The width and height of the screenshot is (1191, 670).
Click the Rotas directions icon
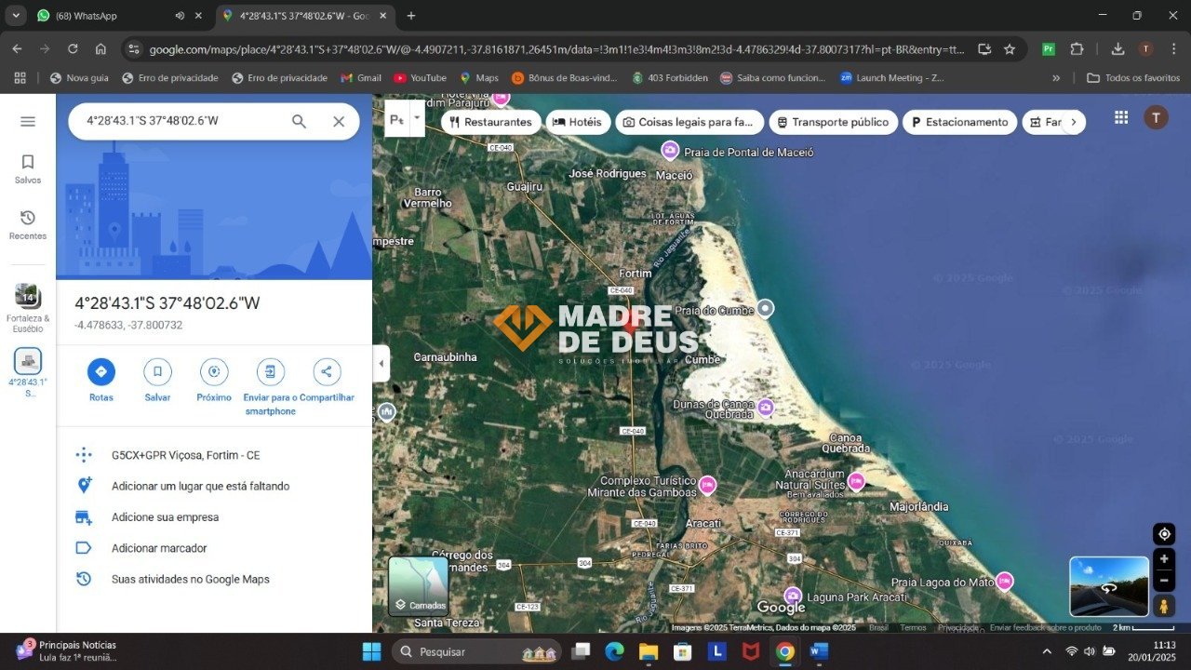(x=101, y=372)
